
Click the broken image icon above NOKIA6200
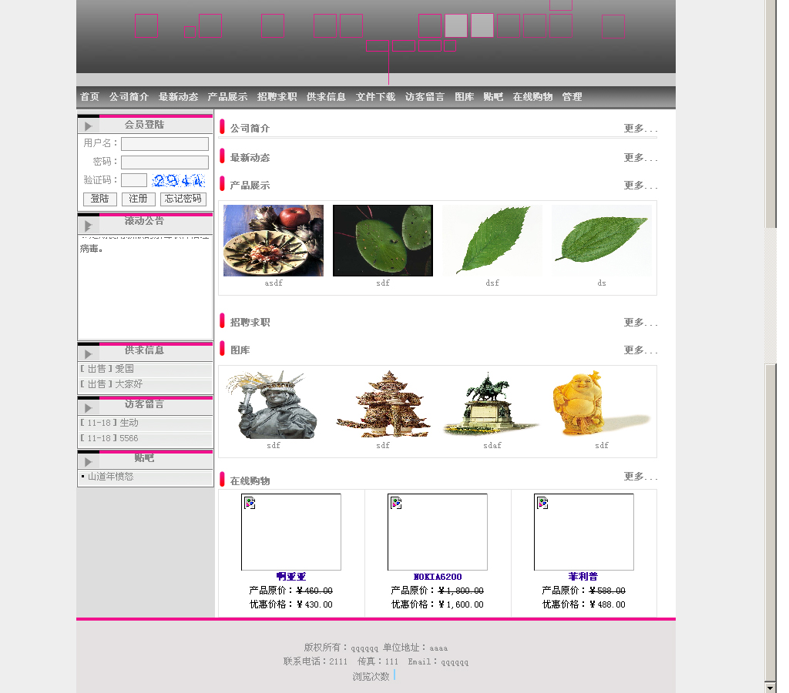coord(396,503)
